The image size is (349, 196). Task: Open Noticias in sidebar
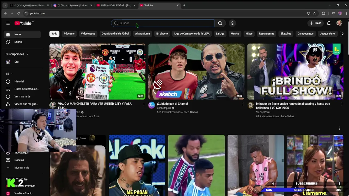[x=22, y=160]
